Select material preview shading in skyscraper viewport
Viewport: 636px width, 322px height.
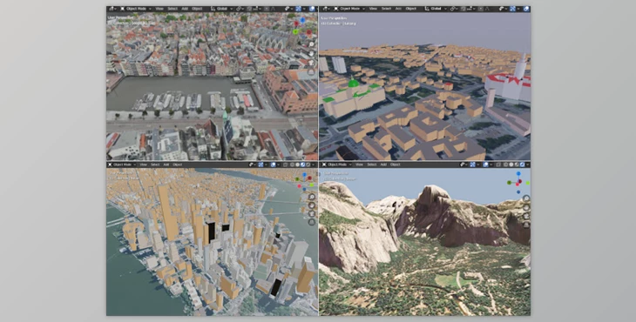pos(302,164)
